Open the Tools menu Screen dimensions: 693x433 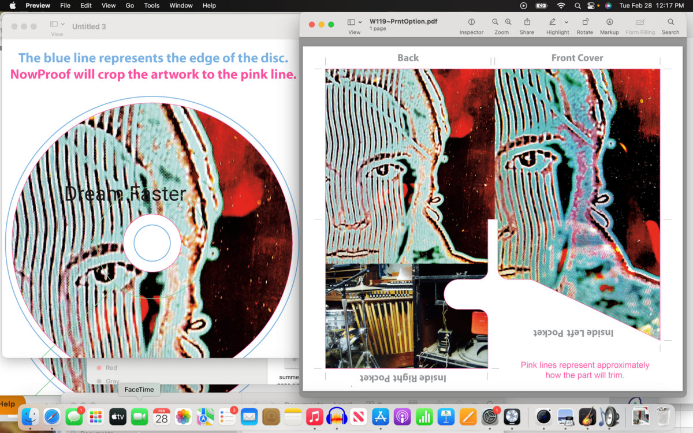pos(151,6)
